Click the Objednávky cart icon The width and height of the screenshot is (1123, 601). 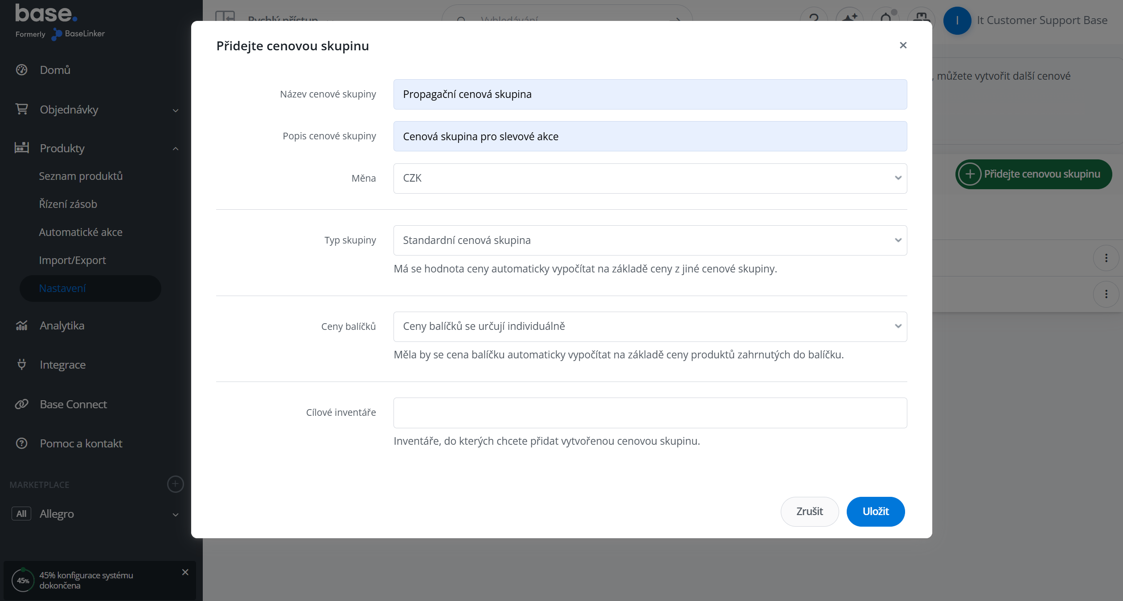click(22, 109)
